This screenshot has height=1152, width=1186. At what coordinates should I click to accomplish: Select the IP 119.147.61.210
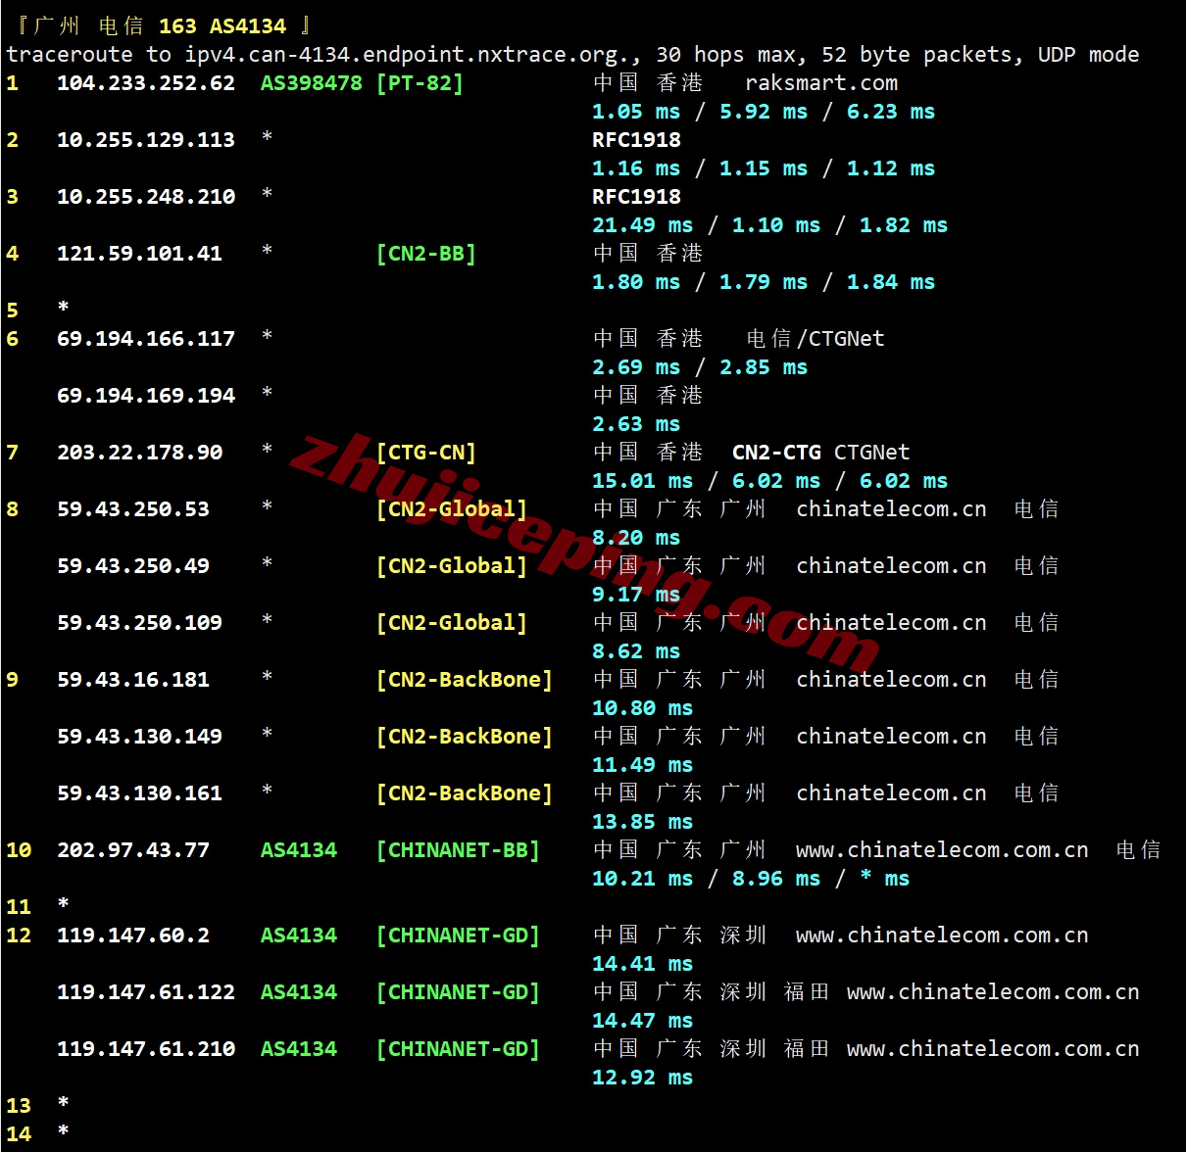[x=146, y=1049]
